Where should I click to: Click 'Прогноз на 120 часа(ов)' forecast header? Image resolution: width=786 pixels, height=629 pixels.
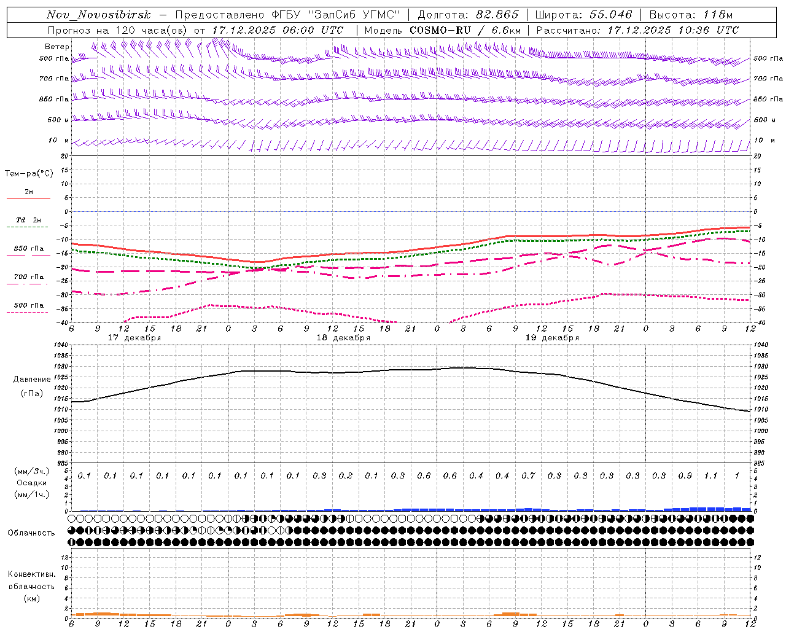point(118,30)
